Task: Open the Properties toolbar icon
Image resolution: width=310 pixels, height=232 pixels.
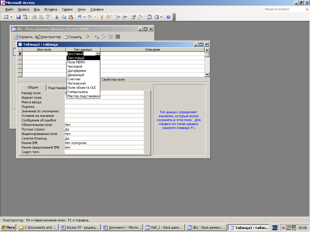Action: [x=134, y=17]
